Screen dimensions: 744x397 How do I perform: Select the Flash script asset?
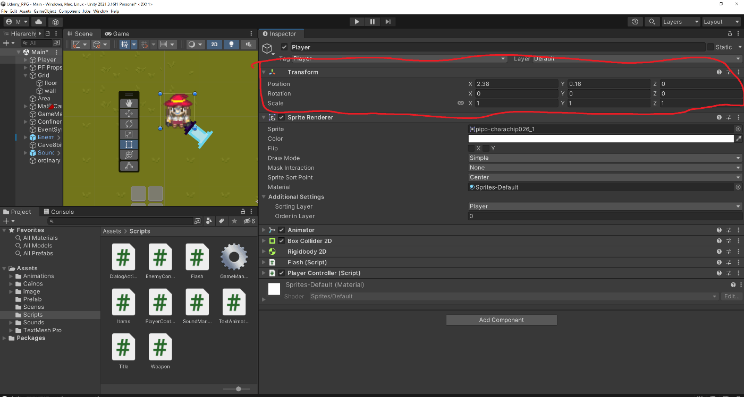(x=197, y=261)
